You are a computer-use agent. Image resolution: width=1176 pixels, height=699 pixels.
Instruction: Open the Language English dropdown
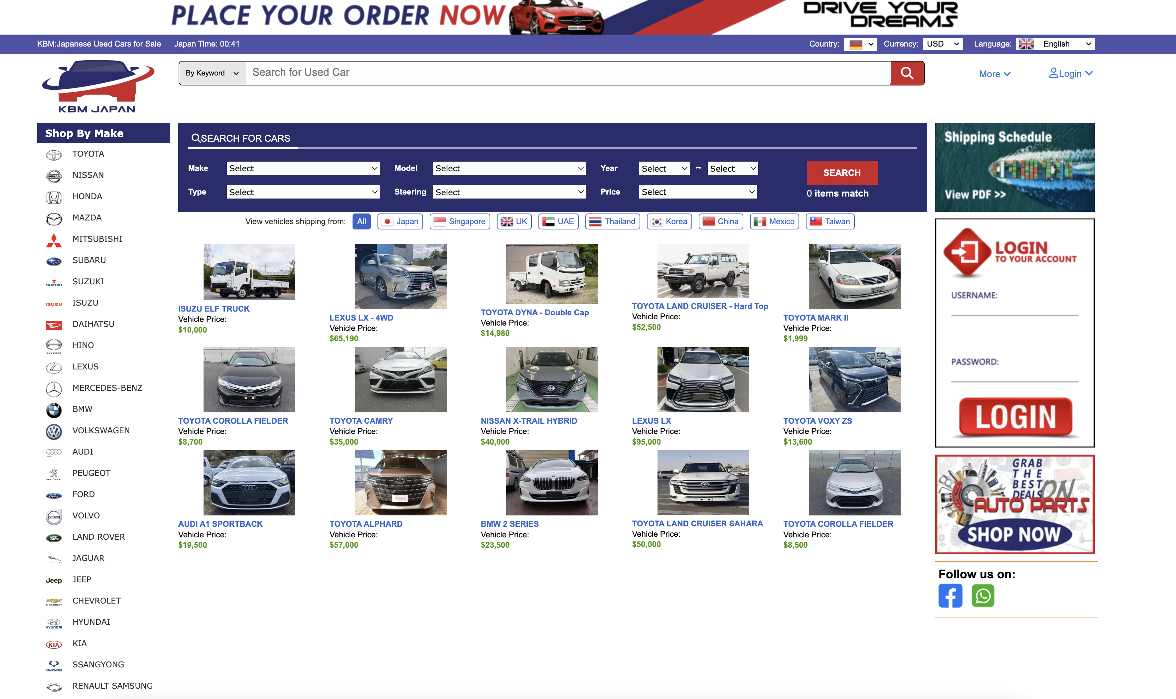(1055, 44)
